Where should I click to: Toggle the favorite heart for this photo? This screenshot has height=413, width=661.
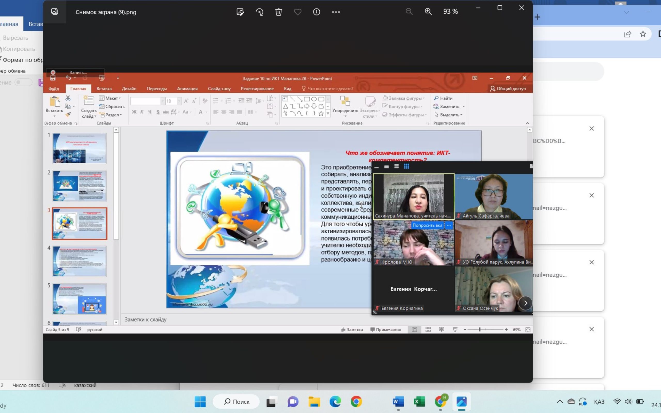click(297, 12)
